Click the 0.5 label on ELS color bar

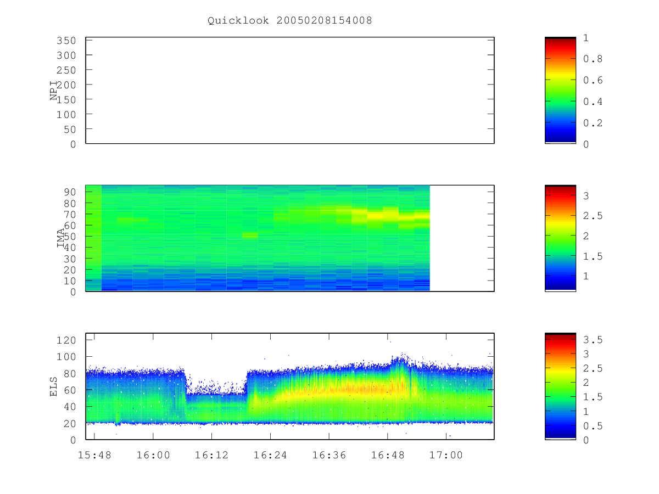[592, 425]
